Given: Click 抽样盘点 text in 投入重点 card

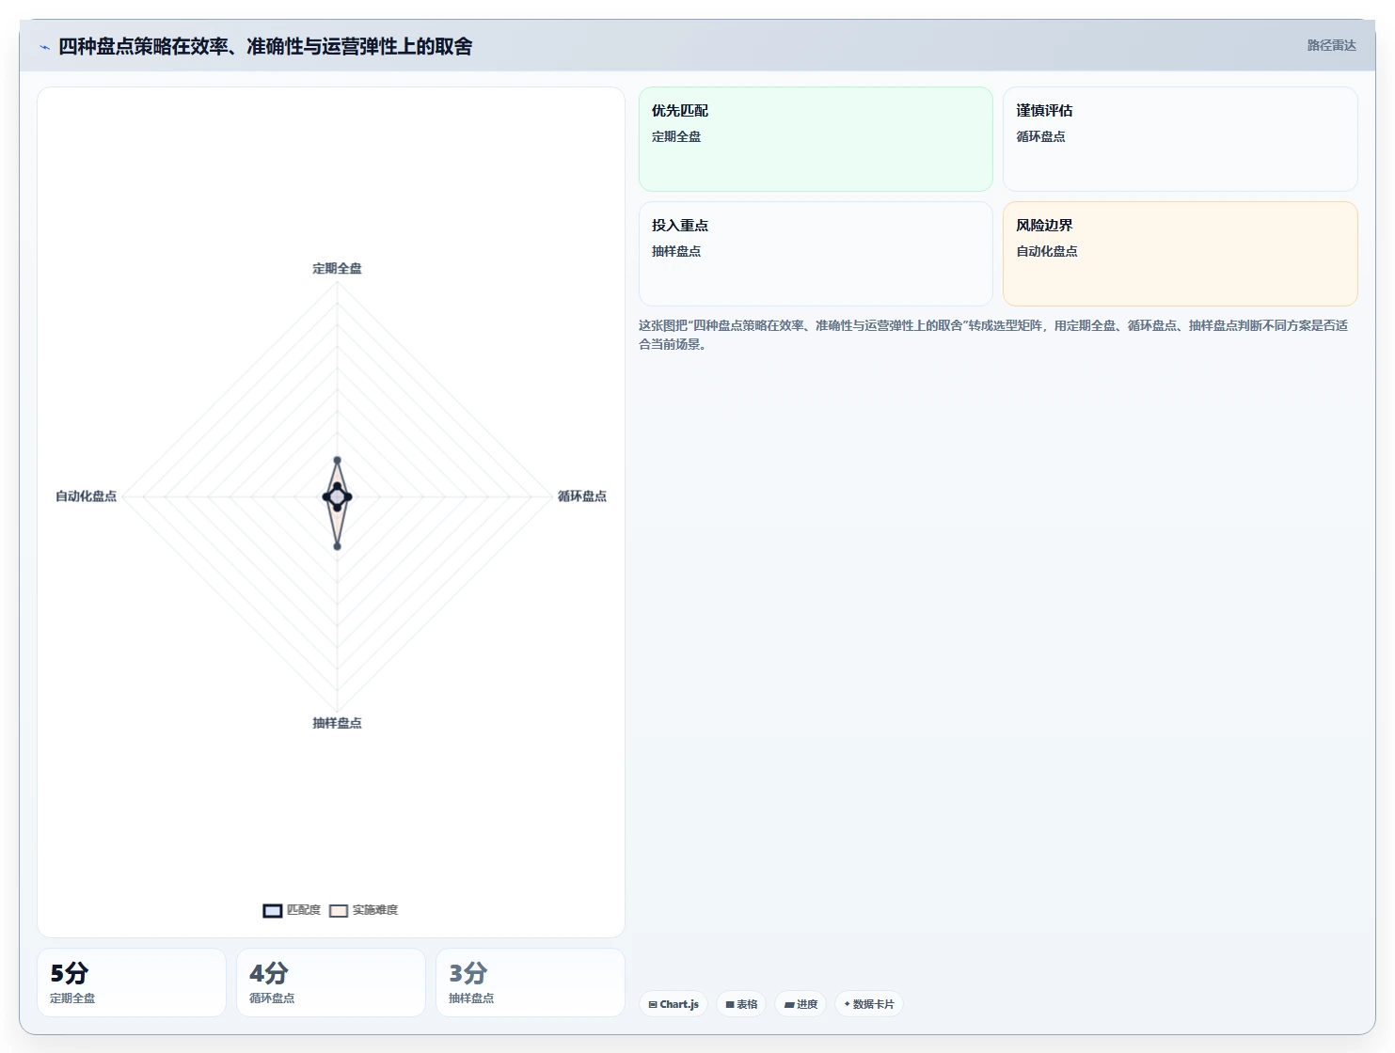Looking at the screenshot, I should (676, 251).
